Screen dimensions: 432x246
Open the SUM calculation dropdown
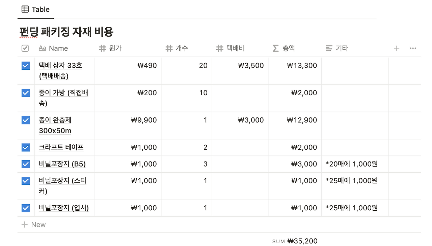(x=295, y=241)
